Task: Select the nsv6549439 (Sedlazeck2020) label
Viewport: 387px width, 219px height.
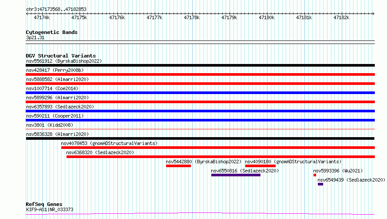Action: click(x=351, y=180)
